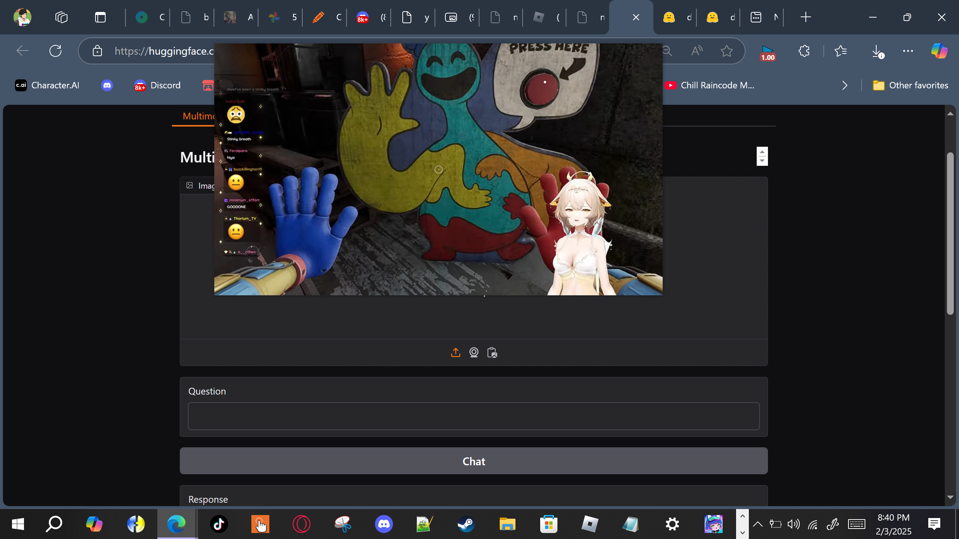Open File Explorer from the taskbar
Screen dimensions: 959x539
507,524
